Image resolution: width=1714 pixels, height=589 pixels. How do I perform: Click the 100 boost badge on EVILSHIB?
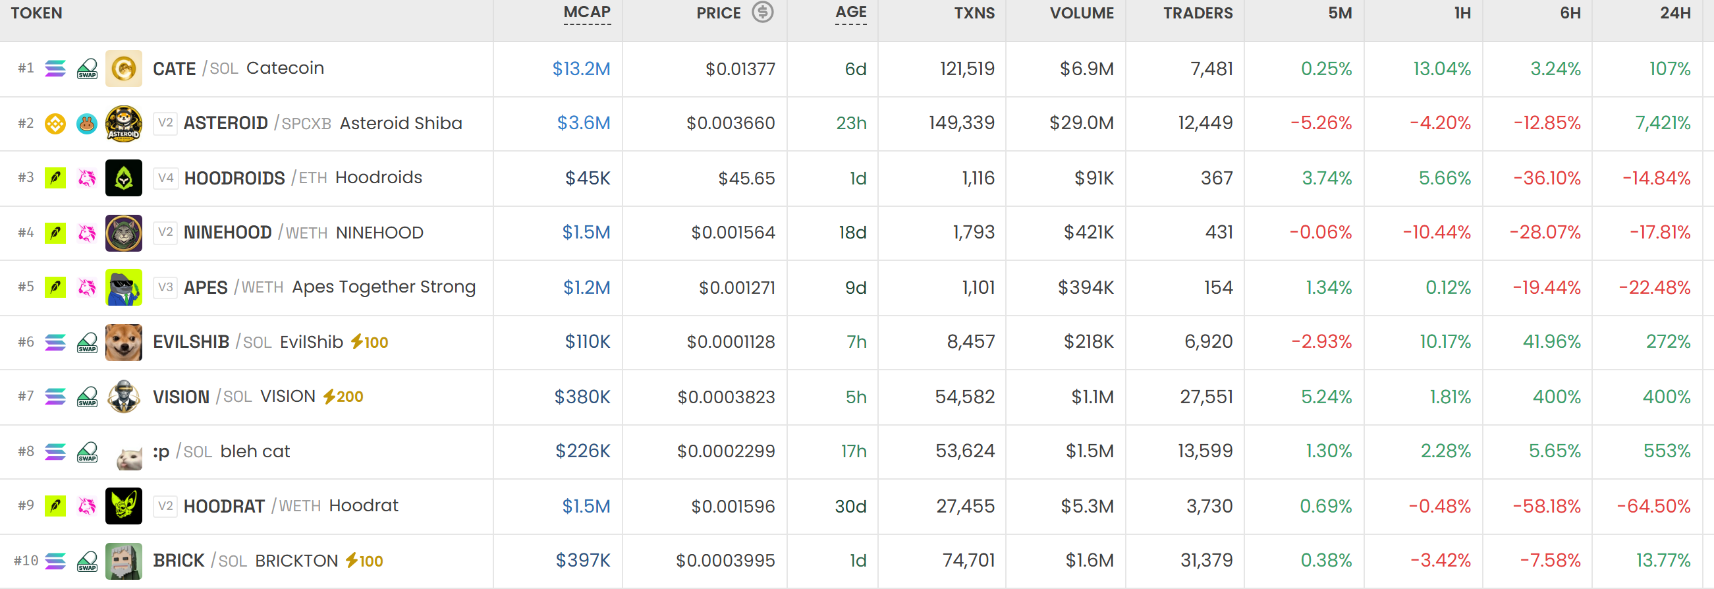click(x=370, y=342)
